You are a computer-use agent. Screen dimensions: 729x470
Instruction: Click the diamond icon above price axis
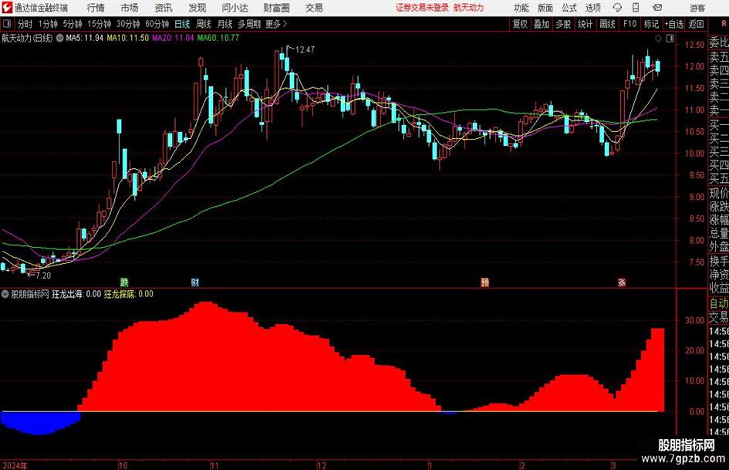(658, 39)
